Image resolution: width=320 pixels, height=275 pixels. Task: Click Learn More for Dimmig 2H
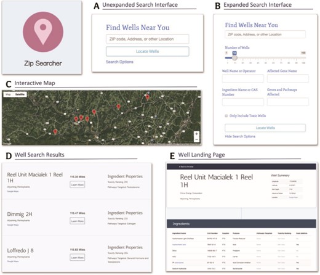click(x=78, y=221)
